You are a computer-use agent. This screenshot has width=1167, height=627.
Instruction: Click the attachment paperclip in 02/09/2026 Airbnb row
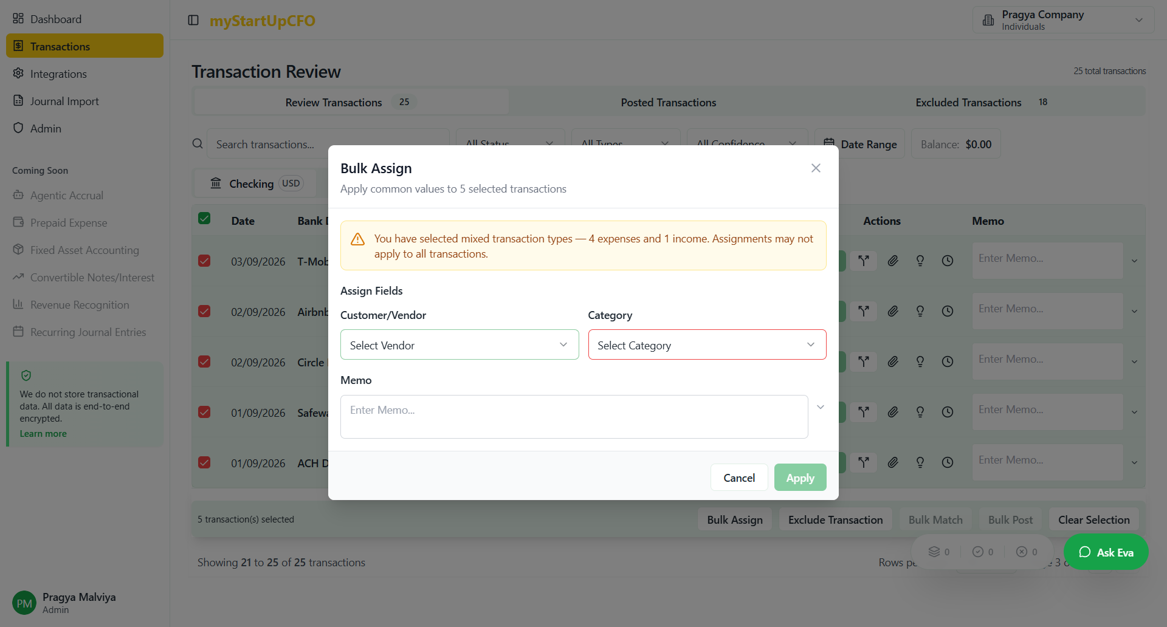click(892, 311)
